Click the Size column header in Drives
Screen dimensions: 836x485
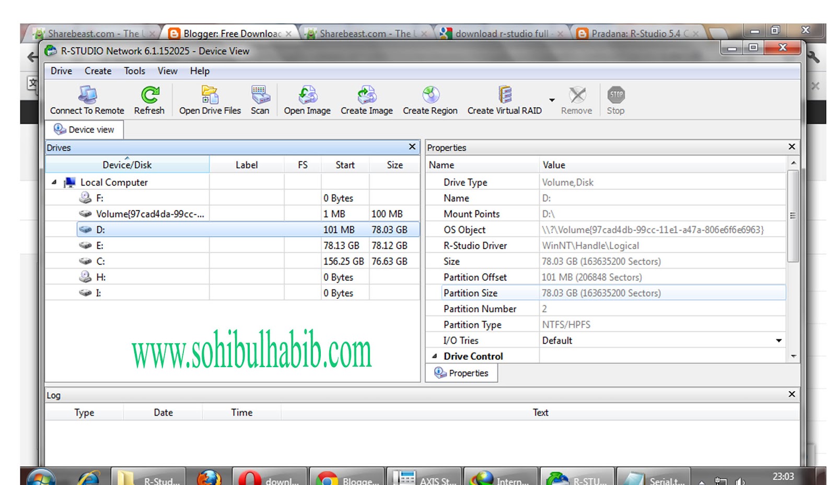pyautogui.click(x=394, y=165)
